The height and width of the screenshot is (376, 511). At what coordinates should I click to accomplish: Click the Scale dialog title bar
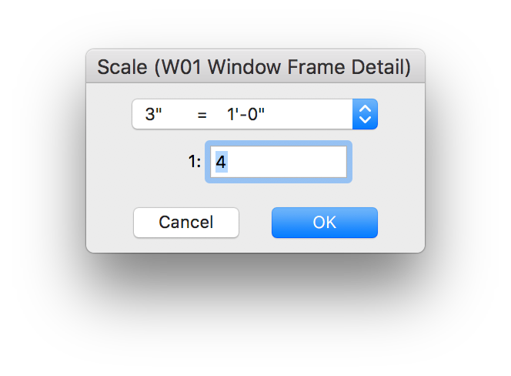tap(255, 67)
